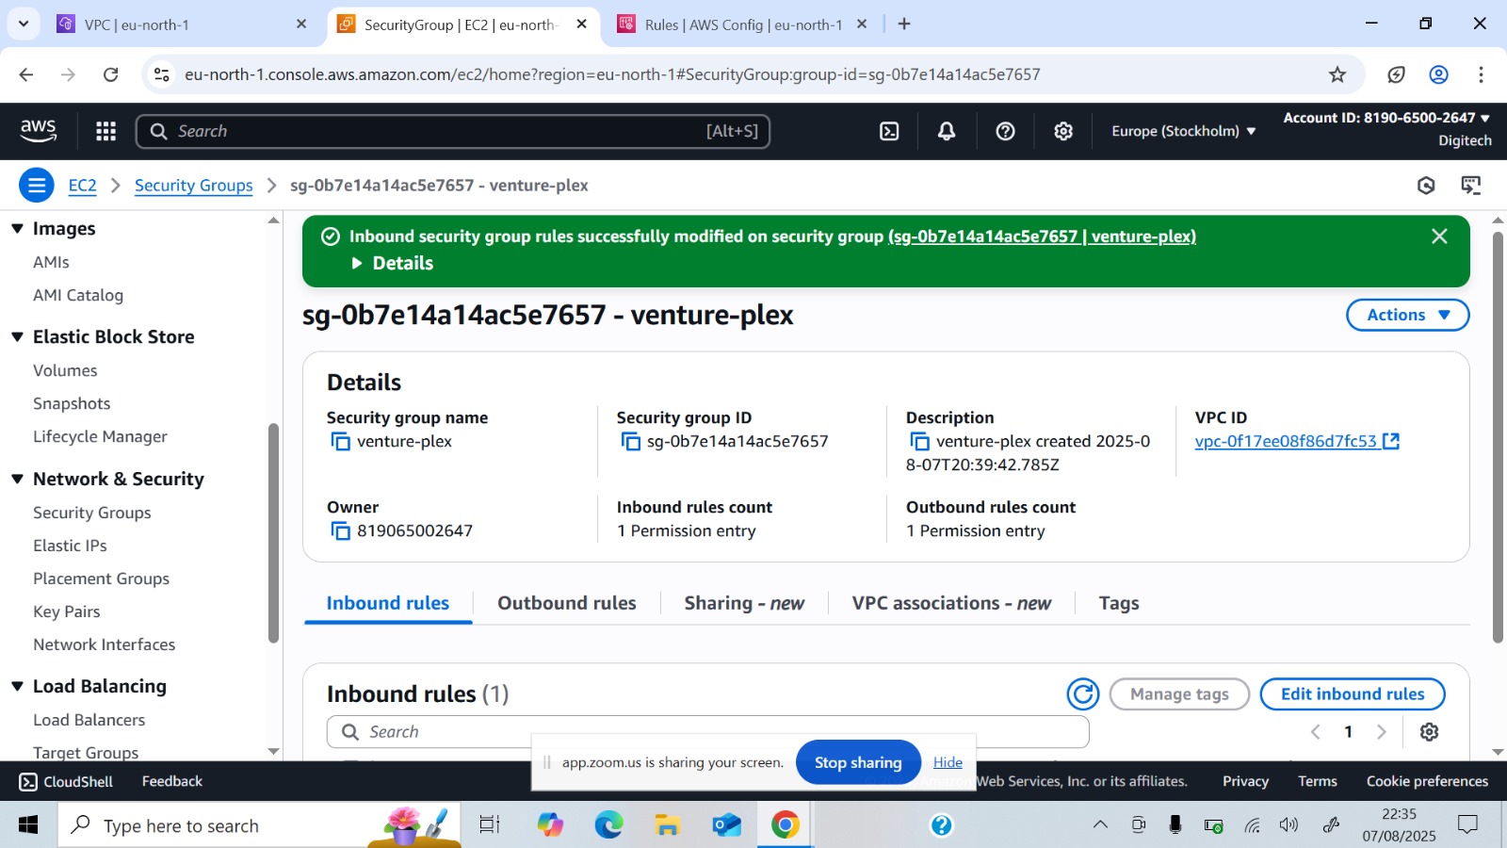Dismiss the green success banner
This screenshot has width=1507, height=848.
[1439, 236]
